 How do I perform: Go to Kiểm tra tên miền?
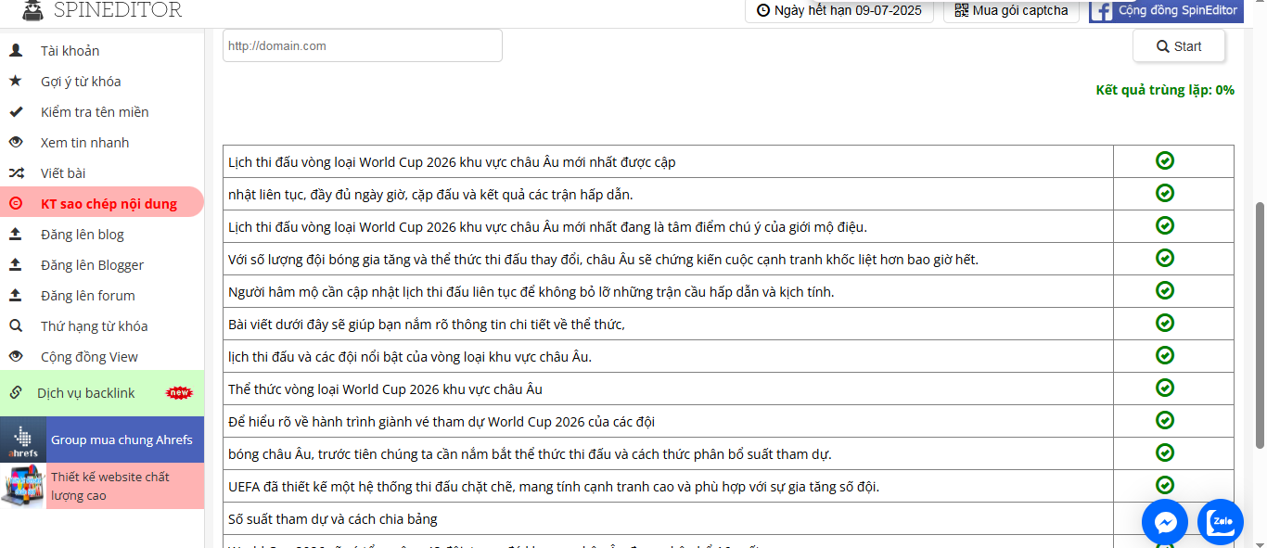[x=102, y=111]
